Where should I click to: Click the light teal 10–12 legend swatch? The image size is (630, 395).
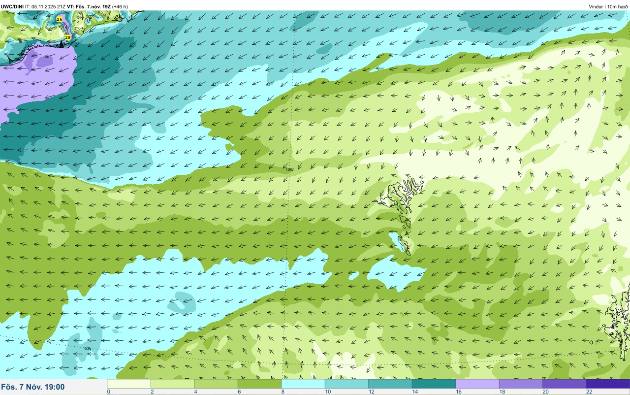click(346, 384)
